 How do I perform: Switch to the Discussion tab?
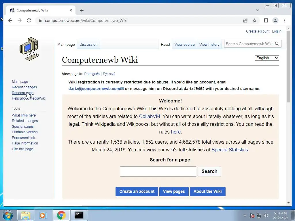point(88,45)
